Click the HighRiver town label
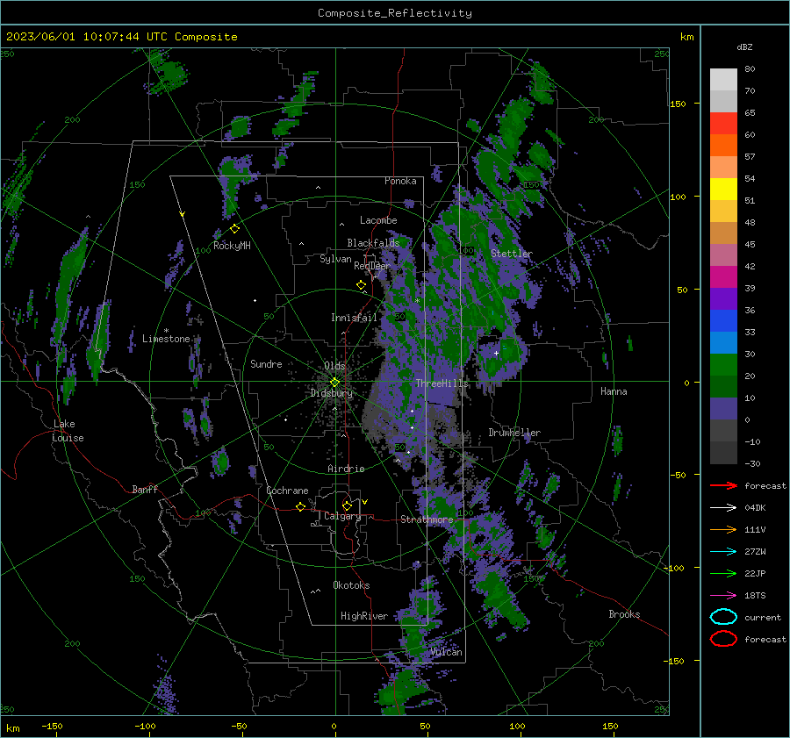Image resolution: width=790 pixels, height=738 pixels. pyautogui.click(x=364, y=616)
